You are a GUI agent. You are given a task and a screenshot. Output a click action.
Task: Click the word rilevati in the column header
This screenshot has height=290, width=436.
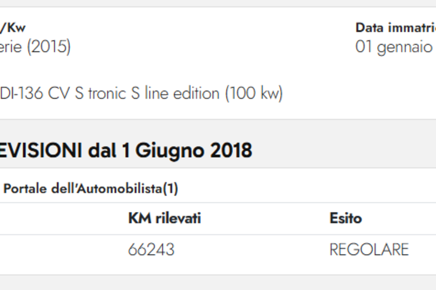(x=178, y=218)
